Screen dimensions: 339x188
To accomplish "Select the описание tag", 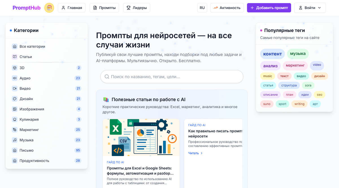I will pyautogui.click(x=270, y=95).
